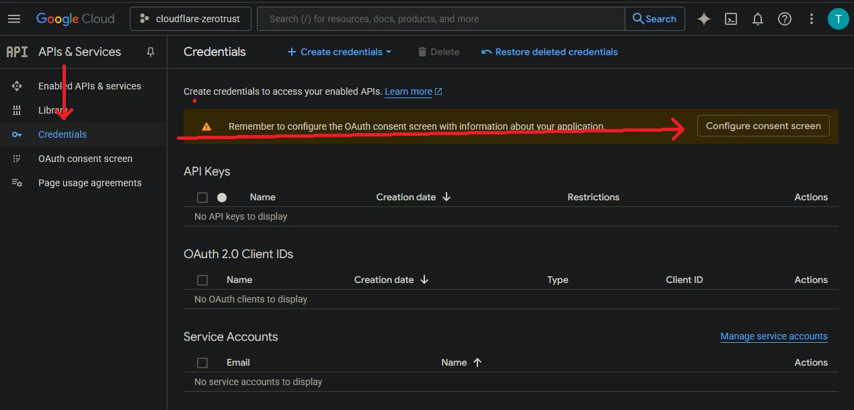Click Configure consent screen button

[763, 126]
